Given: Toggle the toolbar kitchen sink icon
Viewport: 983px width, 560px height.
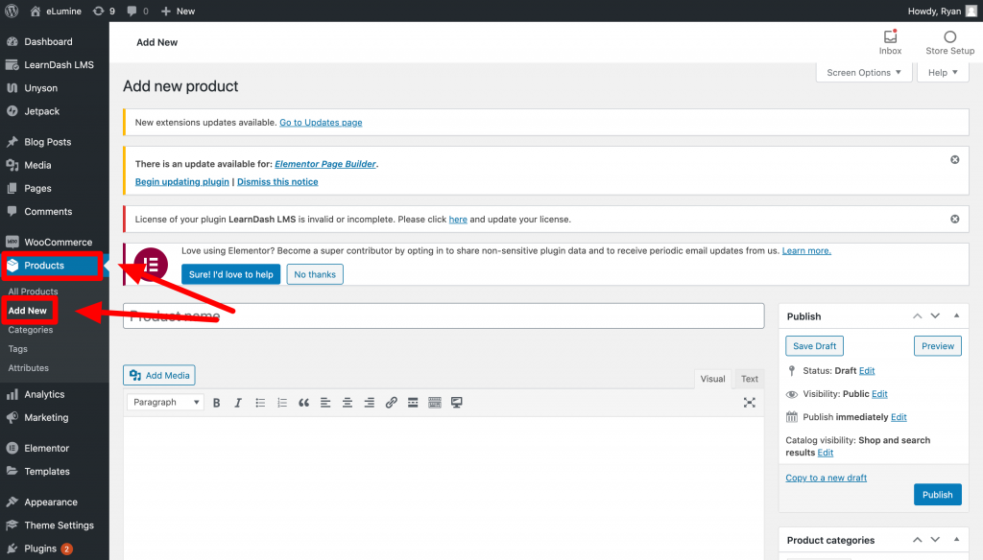Looking at the screenshot, I should pyautogui.click(x=434, y=403).
